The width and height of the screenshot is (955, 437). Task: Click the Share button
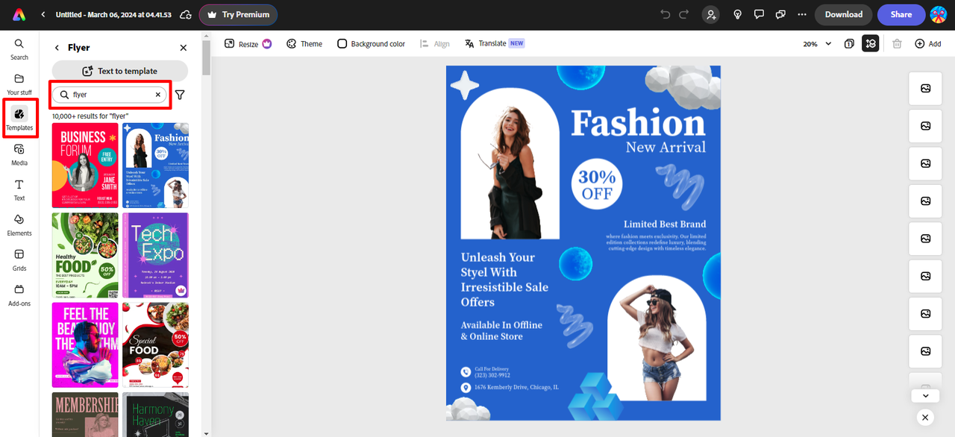pos(901,14)
